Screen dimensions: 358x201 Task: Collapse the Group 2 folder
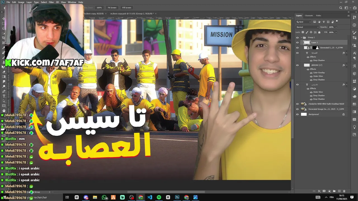[302, 37]
